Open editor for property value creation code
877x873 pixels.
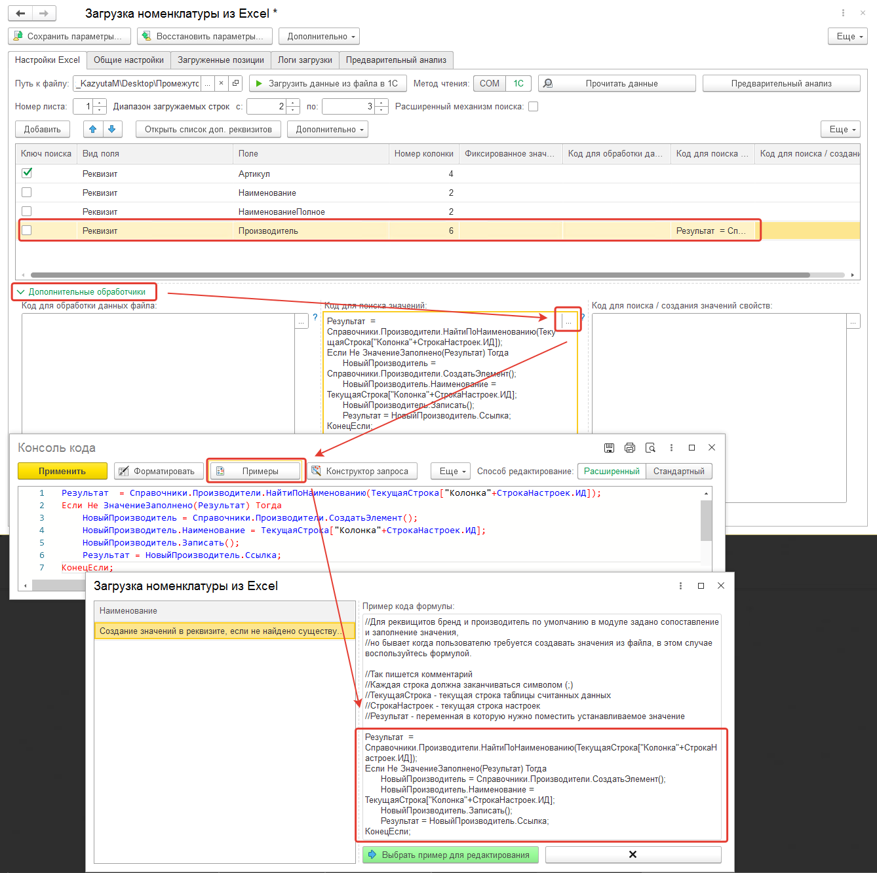tap(853, 321)
